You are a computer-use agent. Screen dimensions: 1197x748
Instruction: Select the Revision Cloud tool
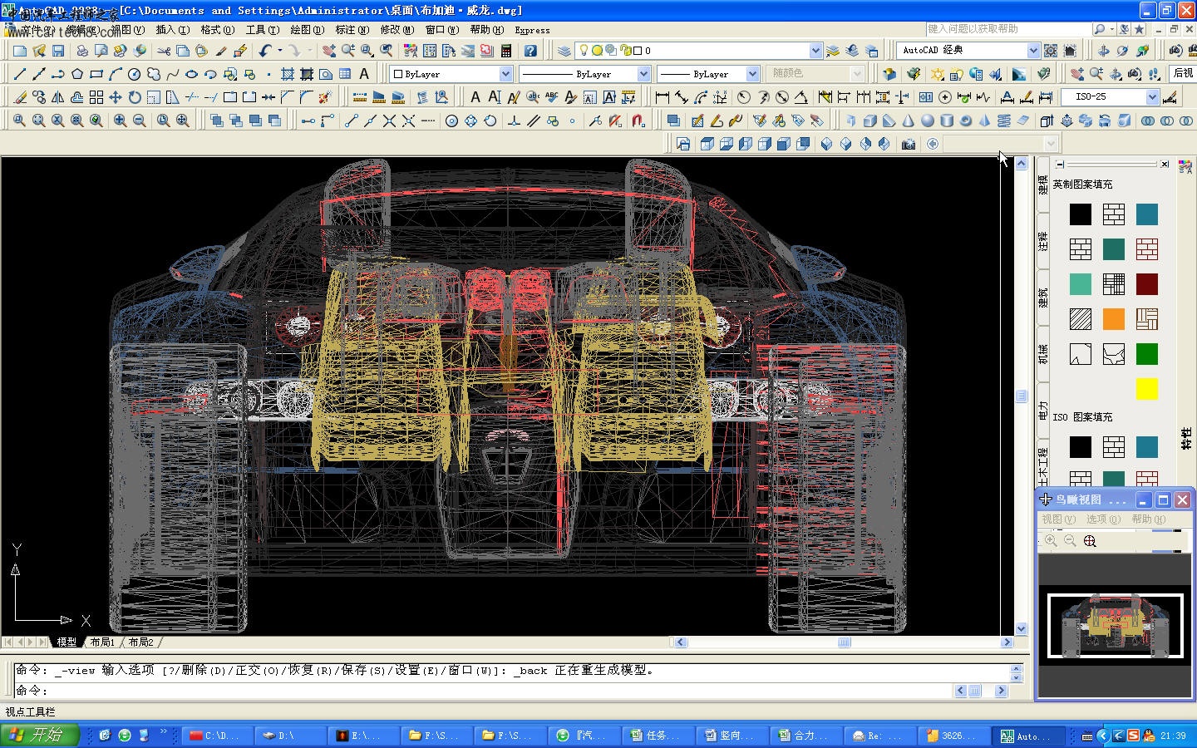pos(154,74)
